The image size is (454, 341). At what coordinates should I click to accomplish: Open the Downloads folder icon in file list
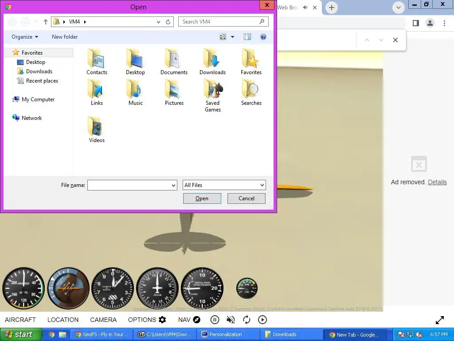[x=212, y=62]
